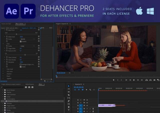Toggle the eye on the clip's video track
The height and width of the screenshot is (113, 160).
coord(87,106)
